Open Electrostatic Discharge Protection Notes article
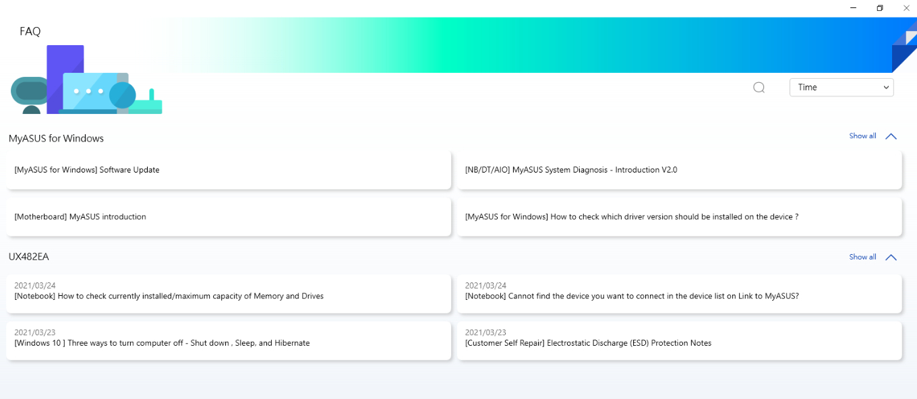Viewport: 917px width, 399px height. click(679, 340)
